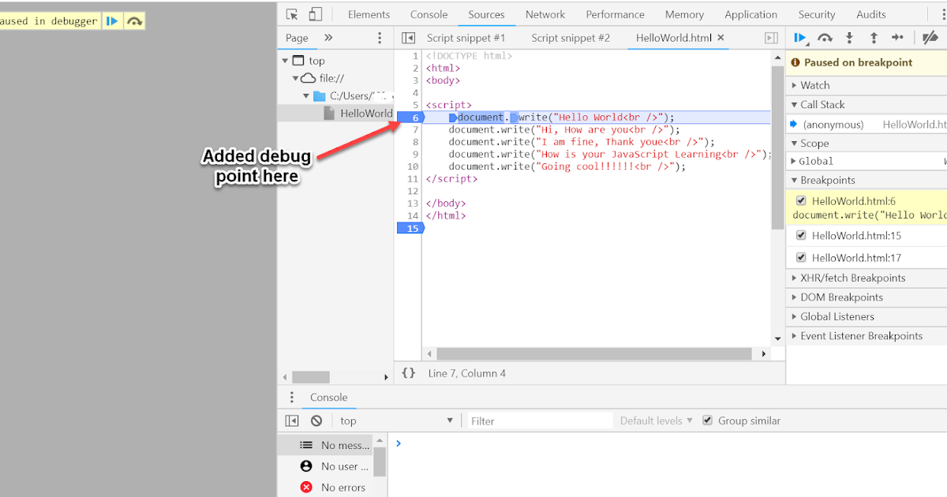The height and width of the screenshot is (497, 947).
Task: Toggle the console sidebar icon
Action: click(292, 421)
